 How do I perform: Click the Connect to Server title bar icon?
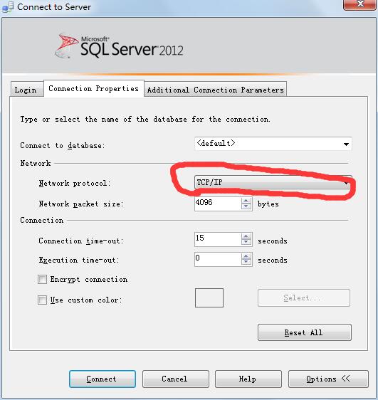click(8, 7)
